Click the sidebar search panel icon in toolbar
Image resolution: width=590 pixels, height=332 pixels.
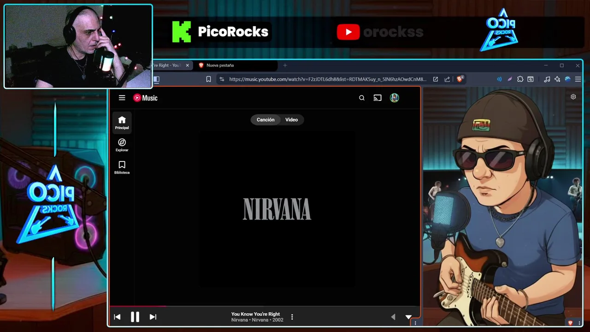tap(531, 79)
